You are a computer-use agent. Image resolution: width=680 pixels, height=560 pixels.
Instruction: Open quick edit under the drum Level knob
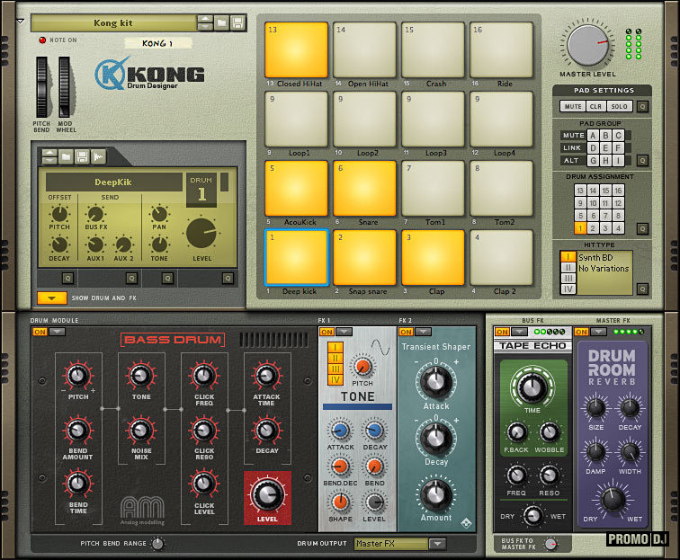click(228, 278)
